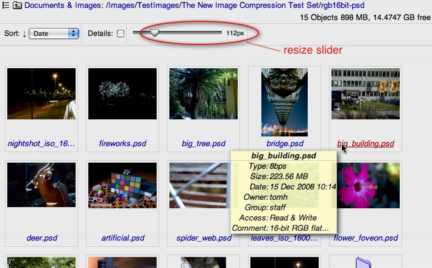Select the big_tree.psd thumbnail image
The width and height of the screenshot is (432, 268).
point(204,94)
